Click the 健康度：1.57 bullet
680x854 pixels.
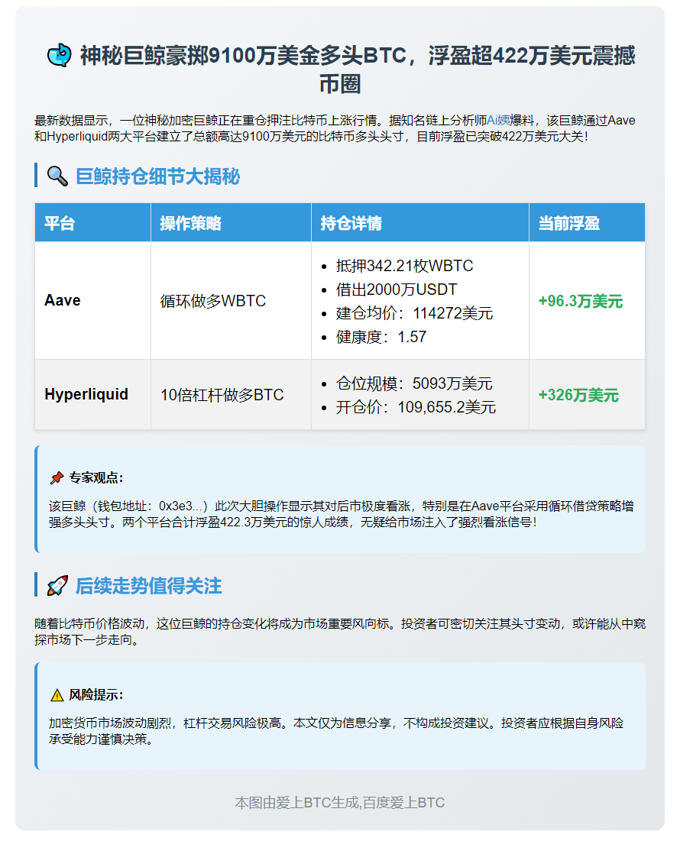coord(380,337)
